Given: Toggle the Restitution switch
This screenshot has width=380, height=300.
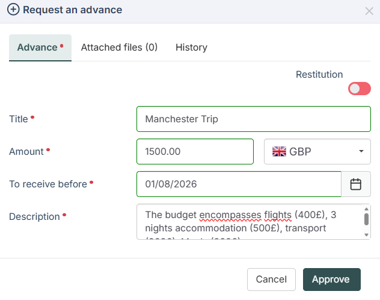Looking at the screenshot, I should [360, 89].
